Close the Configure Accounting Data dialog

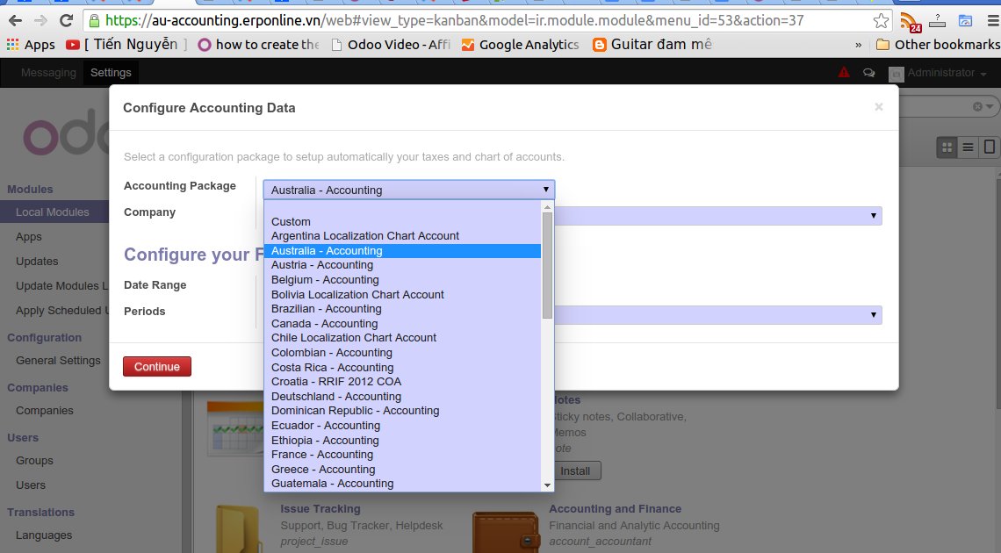pyautogui.click(x=879, y=106)
